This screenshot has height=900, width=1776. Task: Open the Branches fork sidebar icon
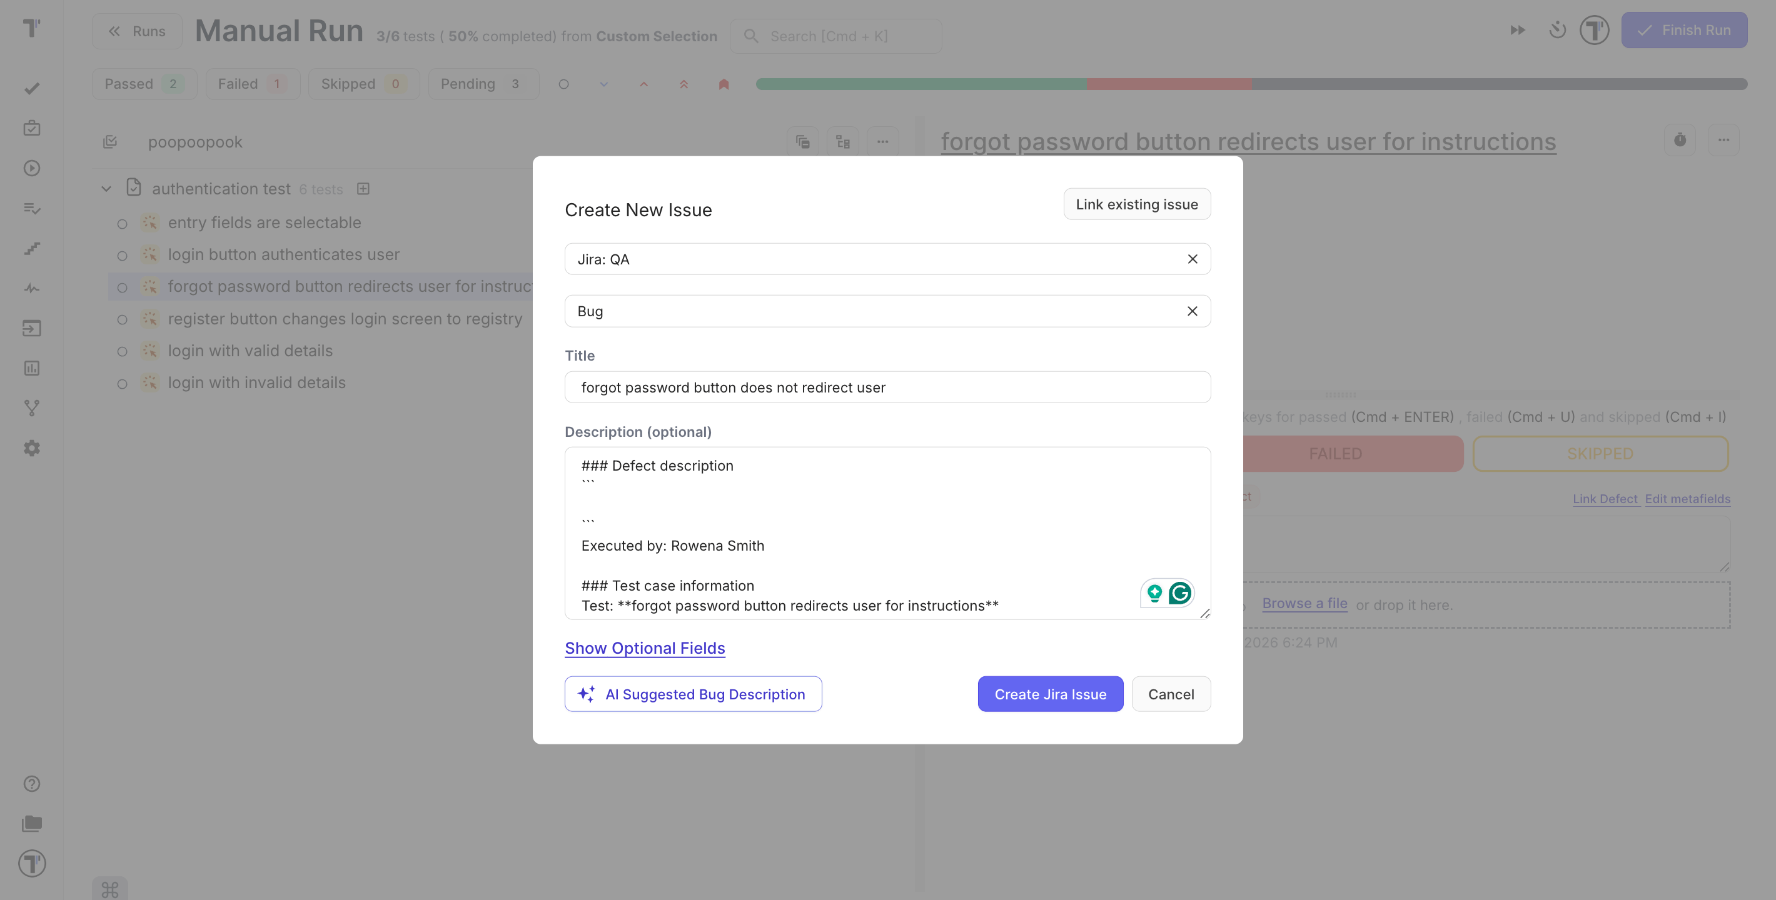click(x=32, y=408)
